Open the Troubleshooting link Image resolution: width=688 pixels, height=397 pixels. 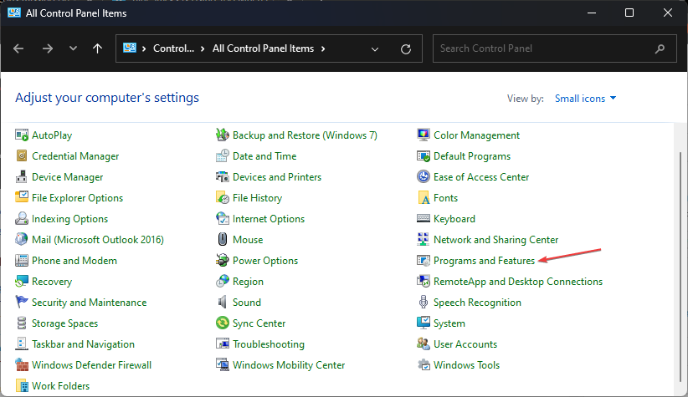coord(268,344)
